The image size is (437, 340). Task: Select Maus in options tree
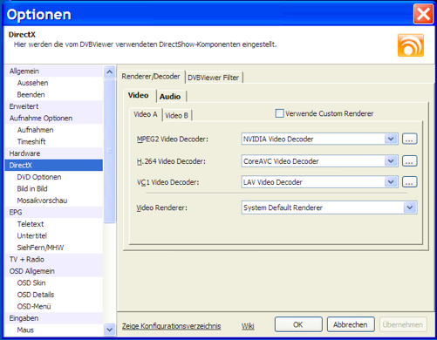(54, 330)
